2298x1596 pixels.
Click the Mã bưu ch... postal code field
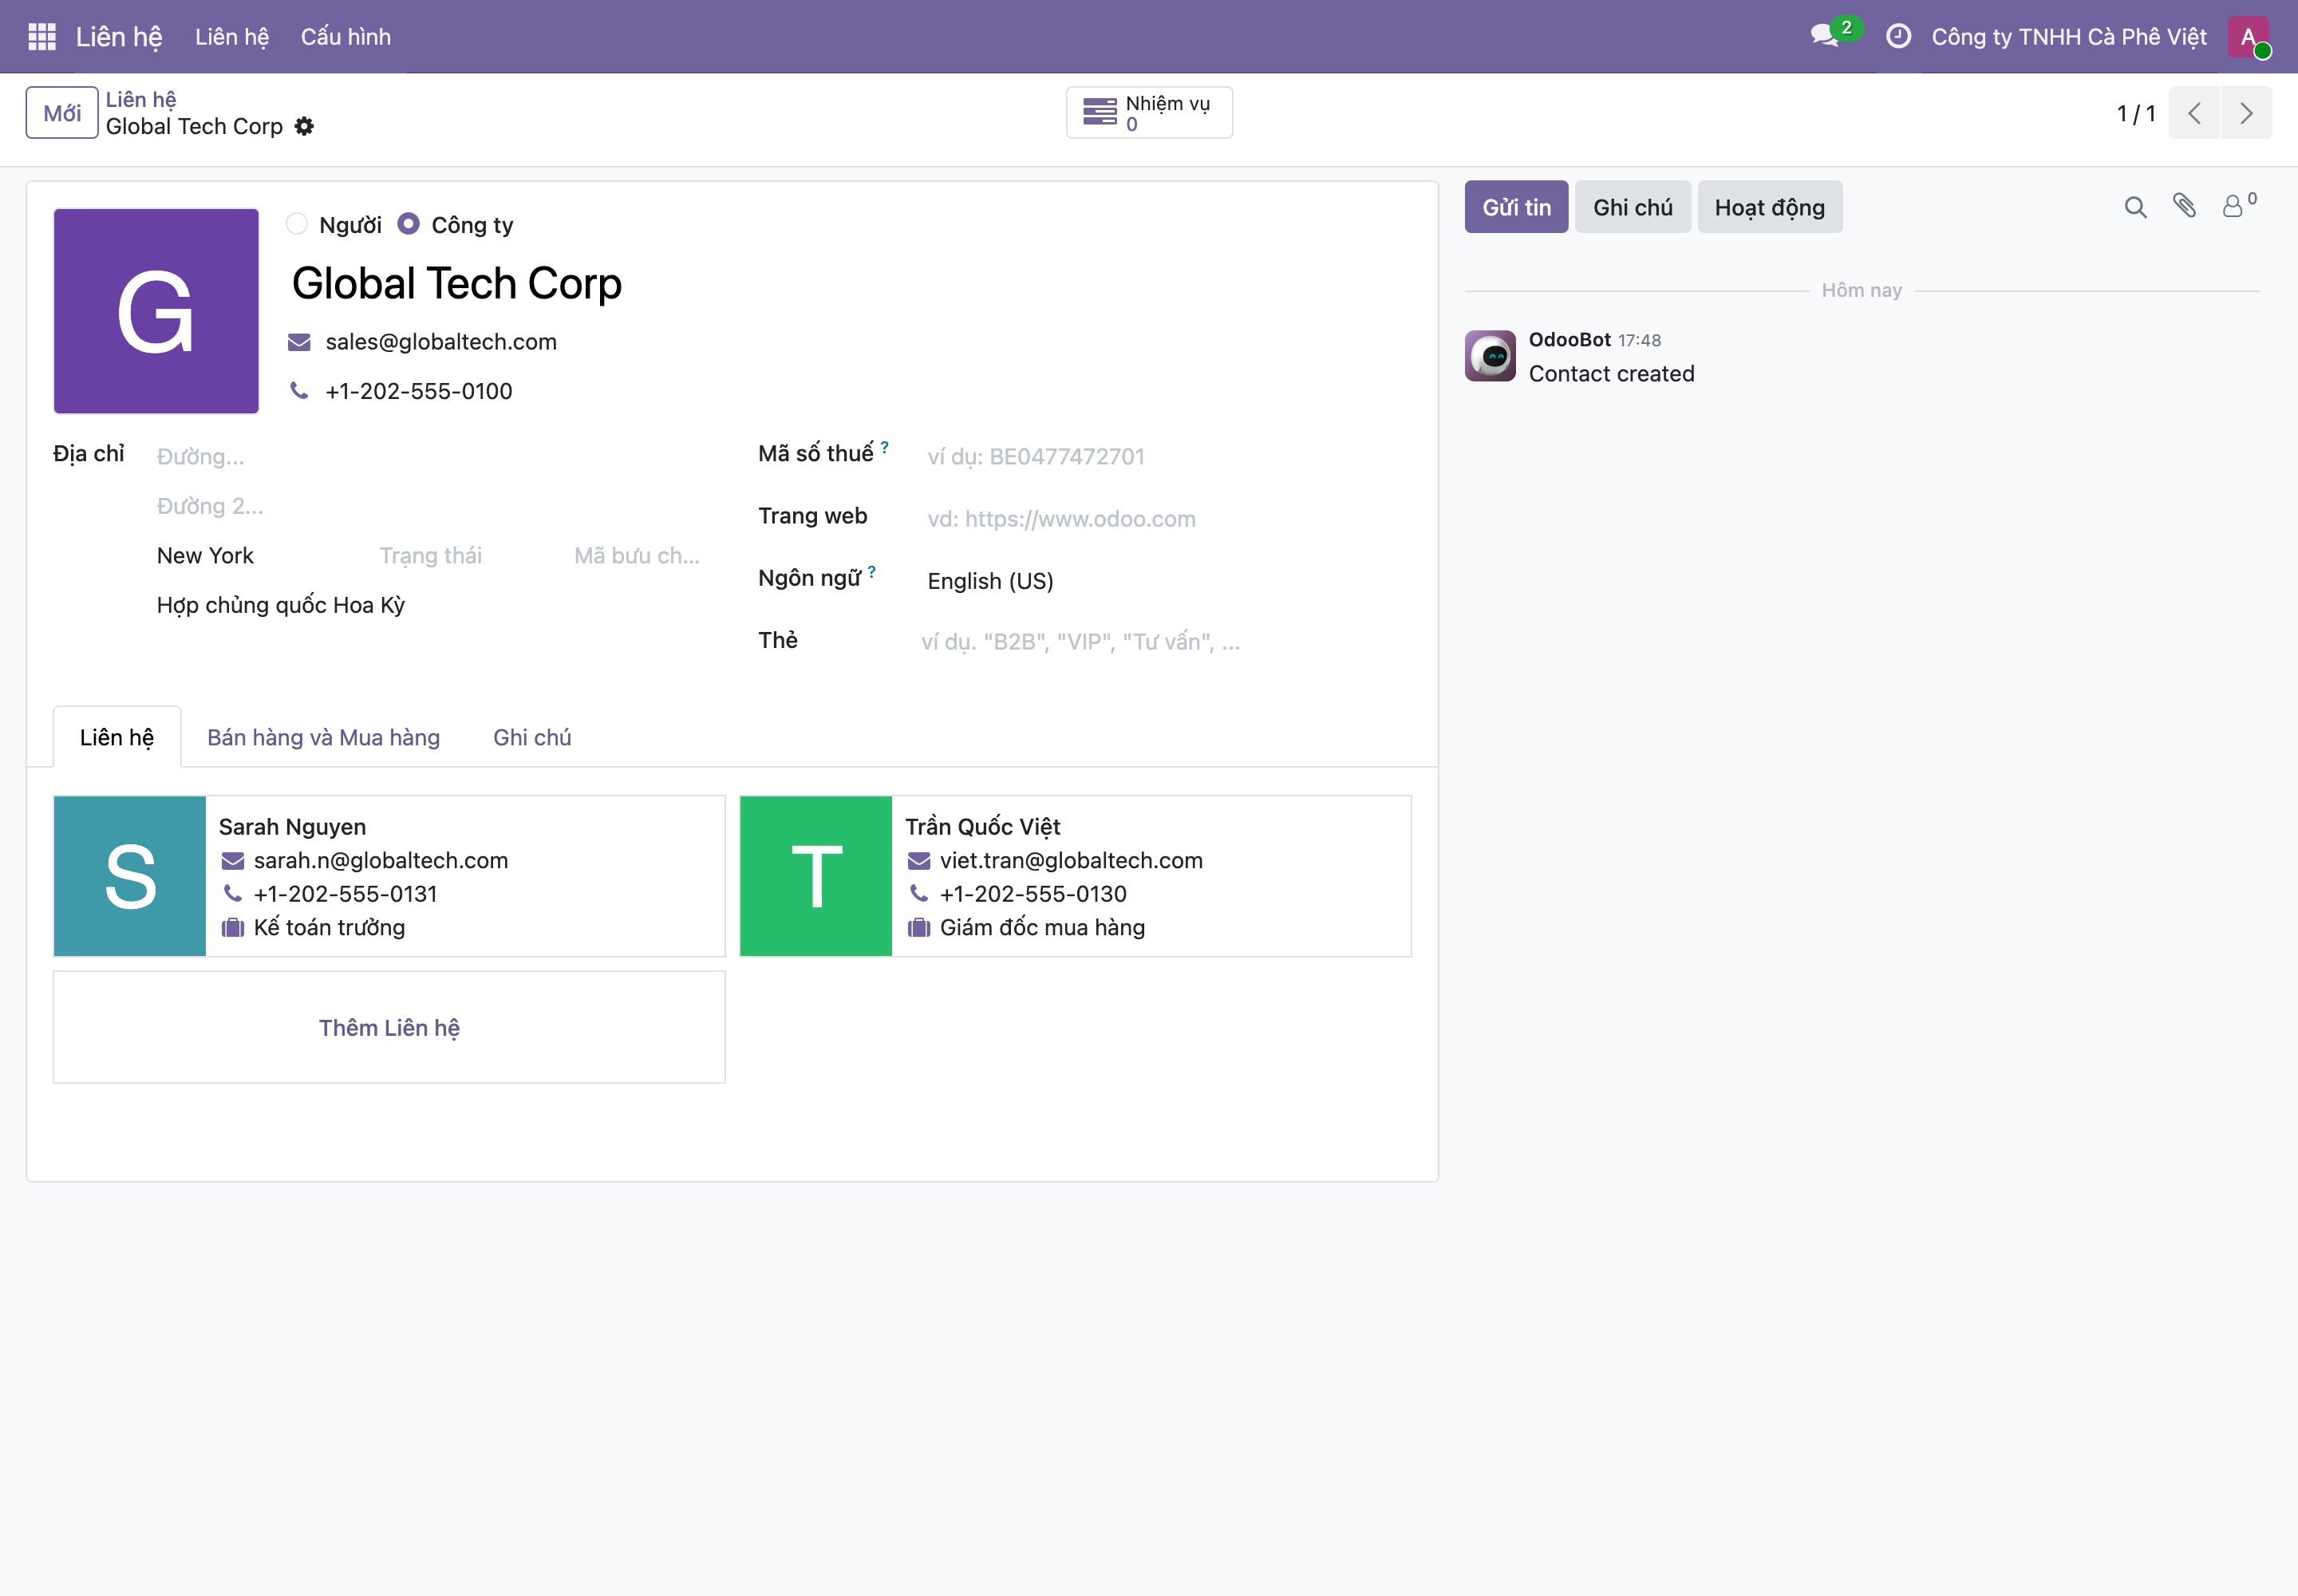(638, 556)
